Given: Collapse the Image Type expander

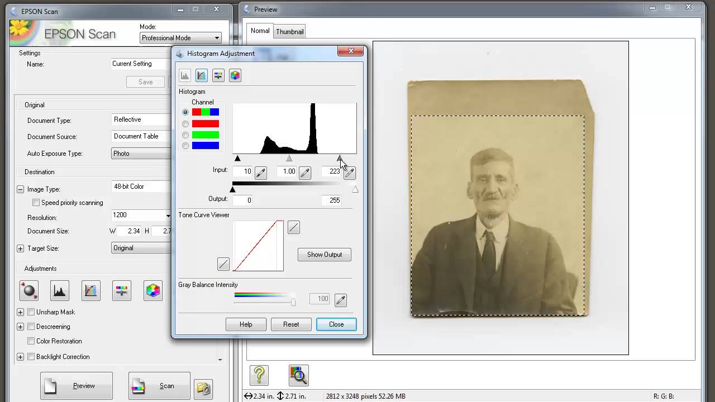Looking at the screenshot, I should (x=20, y=189).
